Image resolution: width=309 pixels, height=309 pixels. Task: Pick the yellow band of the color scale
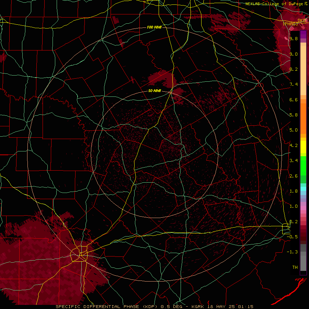point(303,147)
